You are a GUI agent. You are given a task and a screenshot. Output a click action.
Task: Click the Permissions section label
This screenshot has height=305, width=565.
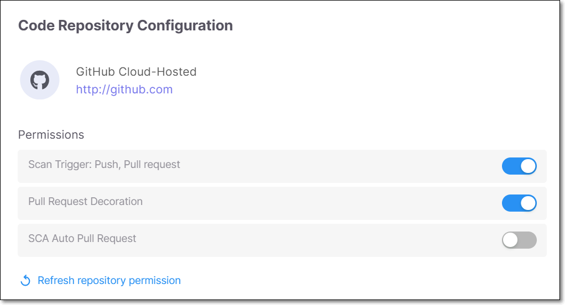coord(51,135)
